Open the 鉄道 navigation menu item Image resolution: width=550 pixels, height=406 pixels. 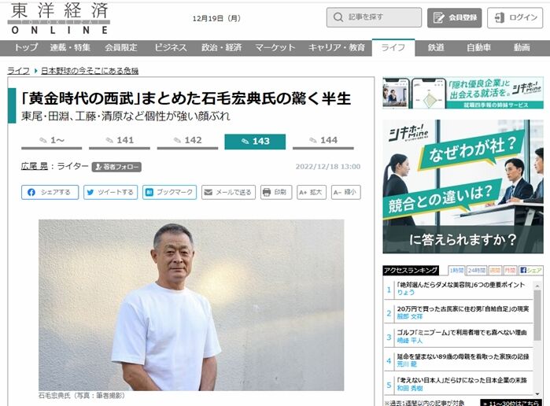coord(436,48)
